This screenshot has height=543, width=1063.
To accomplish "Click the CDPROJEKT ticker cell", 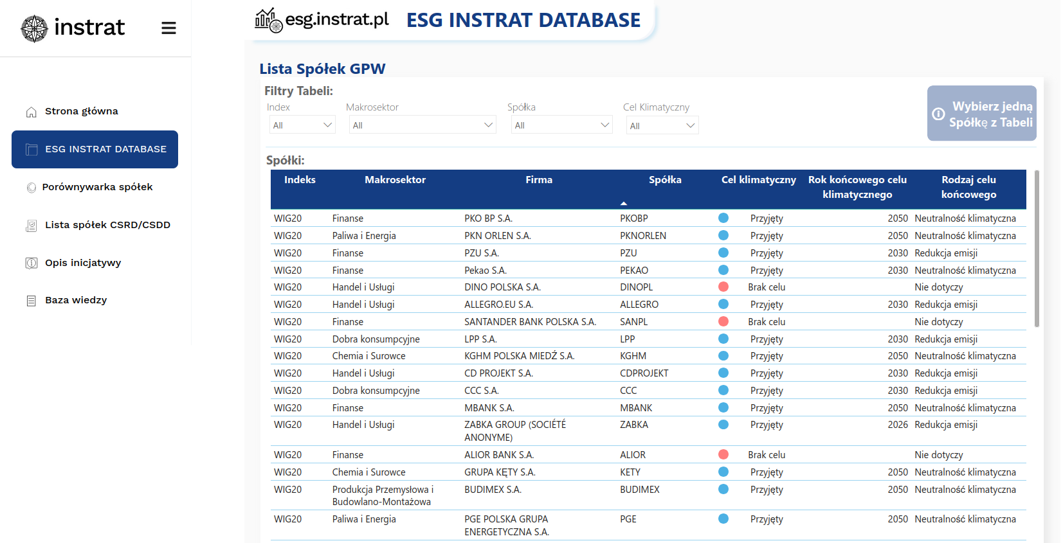I will [x=644, y=373].
